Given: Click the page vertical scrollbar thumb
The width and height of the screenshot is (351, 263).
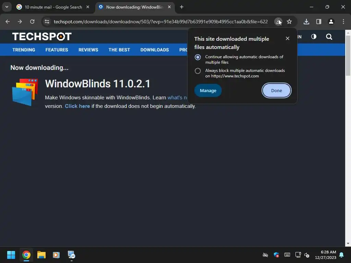Looking at the screenshot, I should point(348,55).
